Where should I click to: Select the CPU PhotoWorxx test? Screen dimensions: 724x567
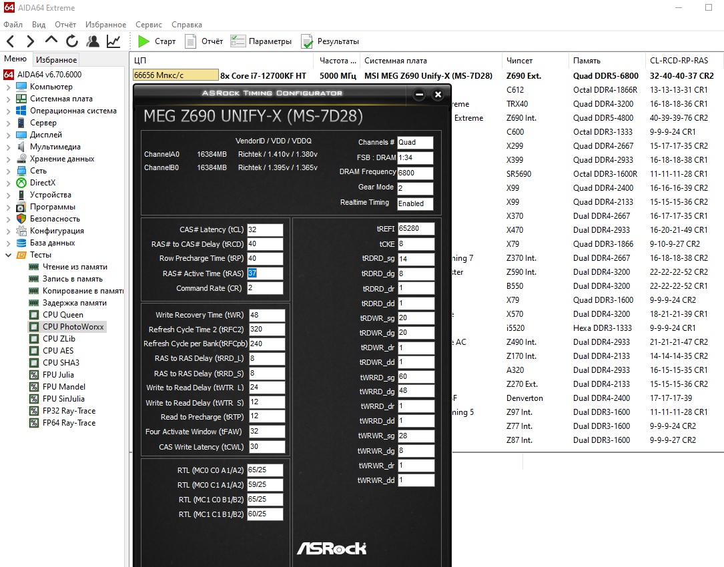point(73,327)
